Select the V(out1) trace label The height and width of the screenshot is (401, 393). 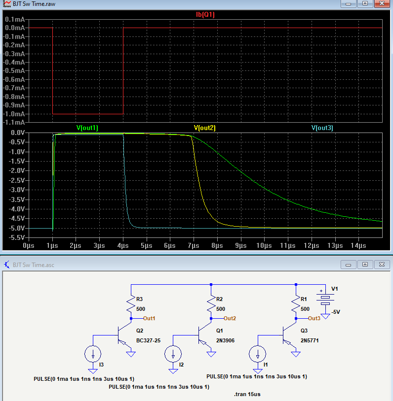click(87, 128)
